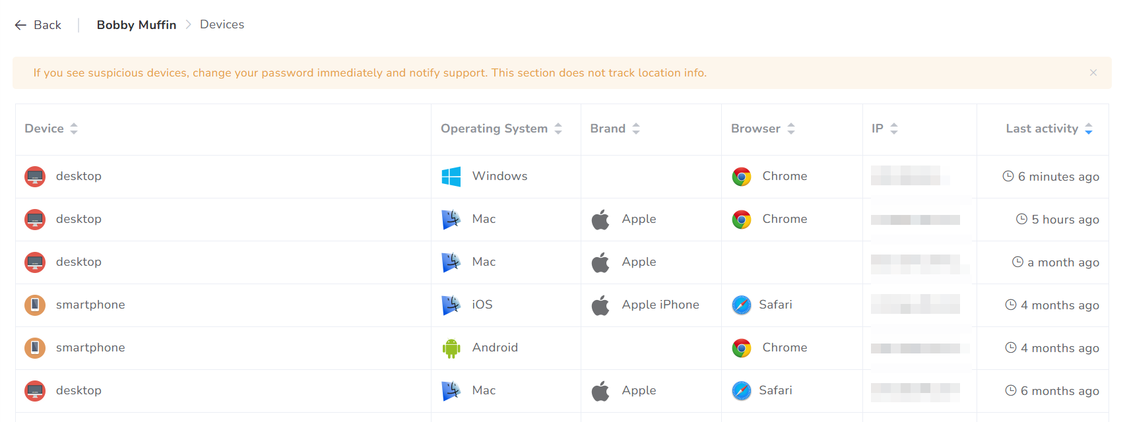This screenshot has height=422, width=1125.
Task: Sort table by Browser column
Action: coord(791,129)
